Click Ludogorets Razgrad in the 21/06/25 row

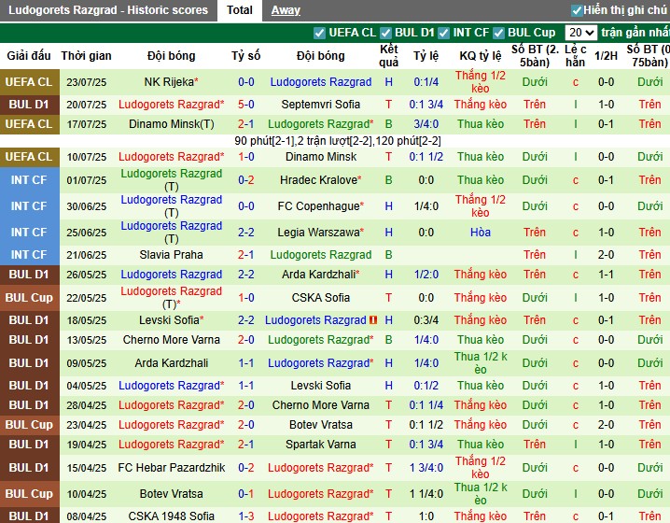320,255
